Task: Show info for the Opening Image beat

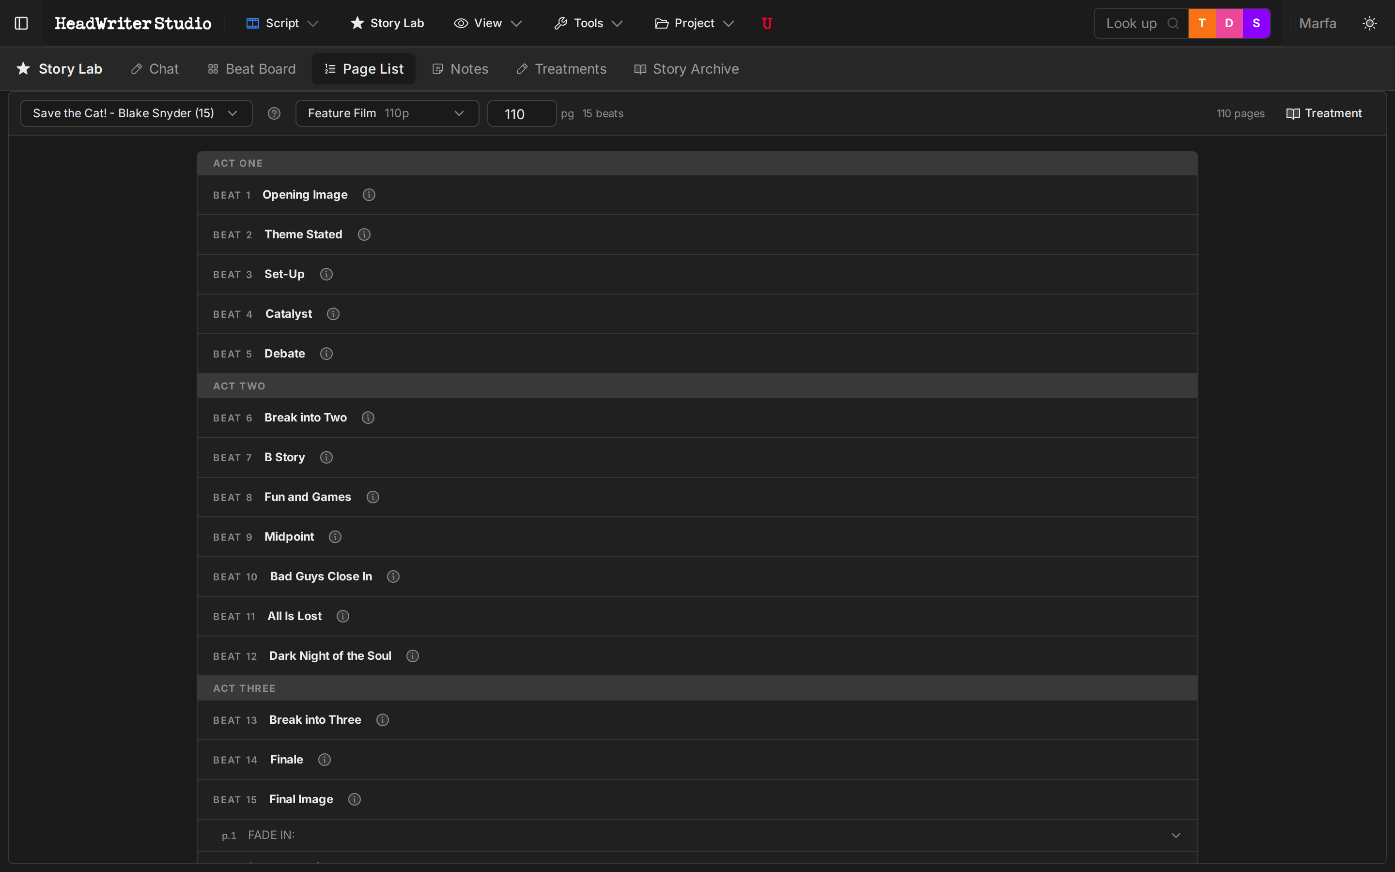Action: [369, 194]
